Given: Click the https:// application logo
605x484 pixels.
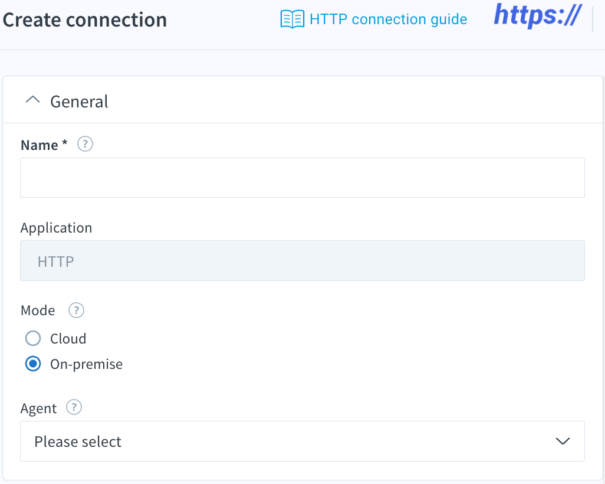Looking at the screenshot, I should [538, 16].
